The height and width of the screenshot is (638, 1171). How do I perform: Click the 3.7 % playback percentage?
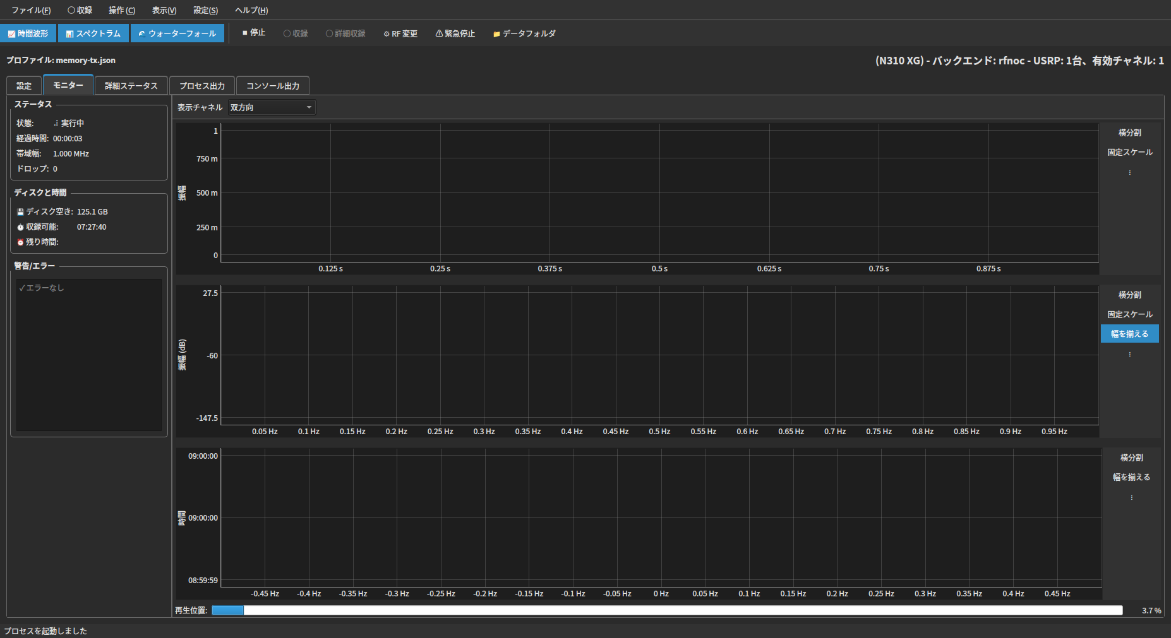click(1151, 610)
